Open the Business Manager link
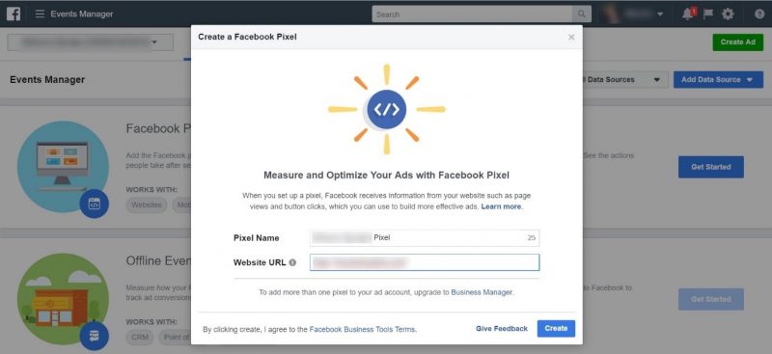772x354 pixels. pyautogui.click(x=482, y=292)
